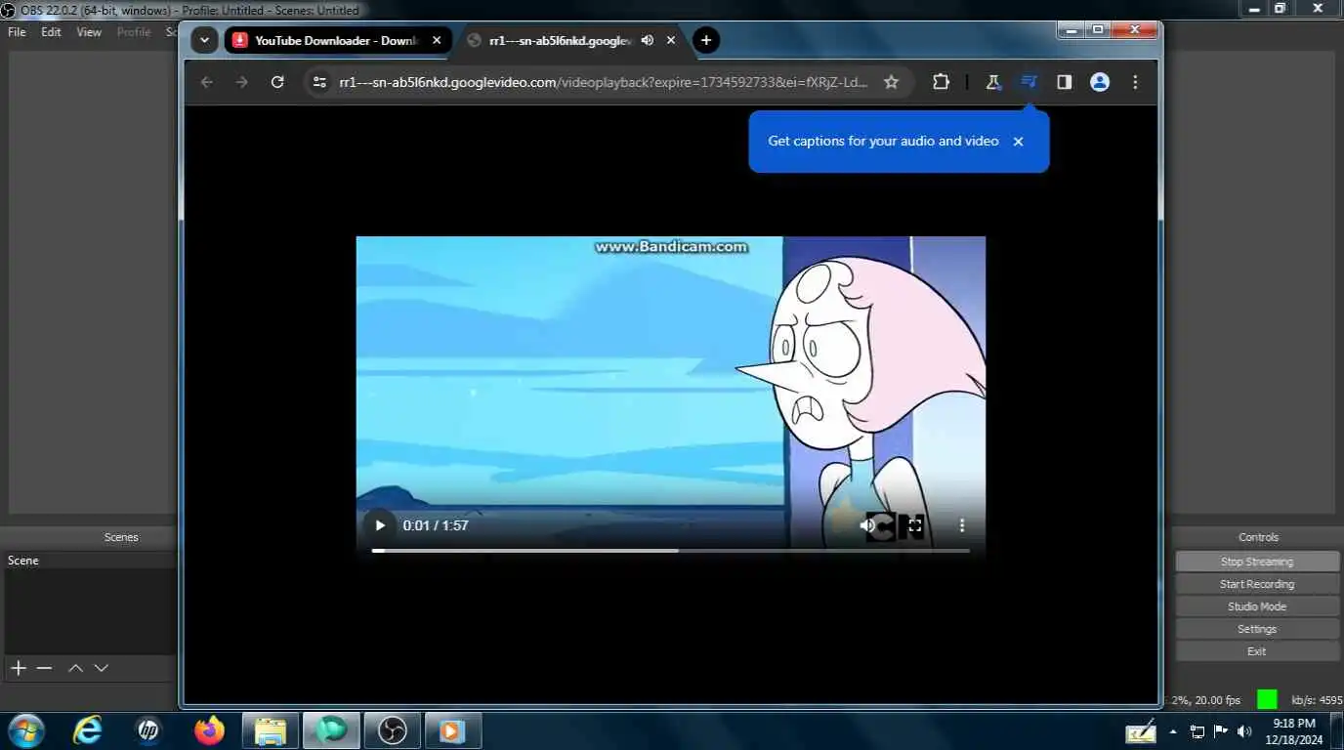This screenshot has height=750, width=1344.
Task: Open OBS Profile menu
Action: (x=134, y=32)
